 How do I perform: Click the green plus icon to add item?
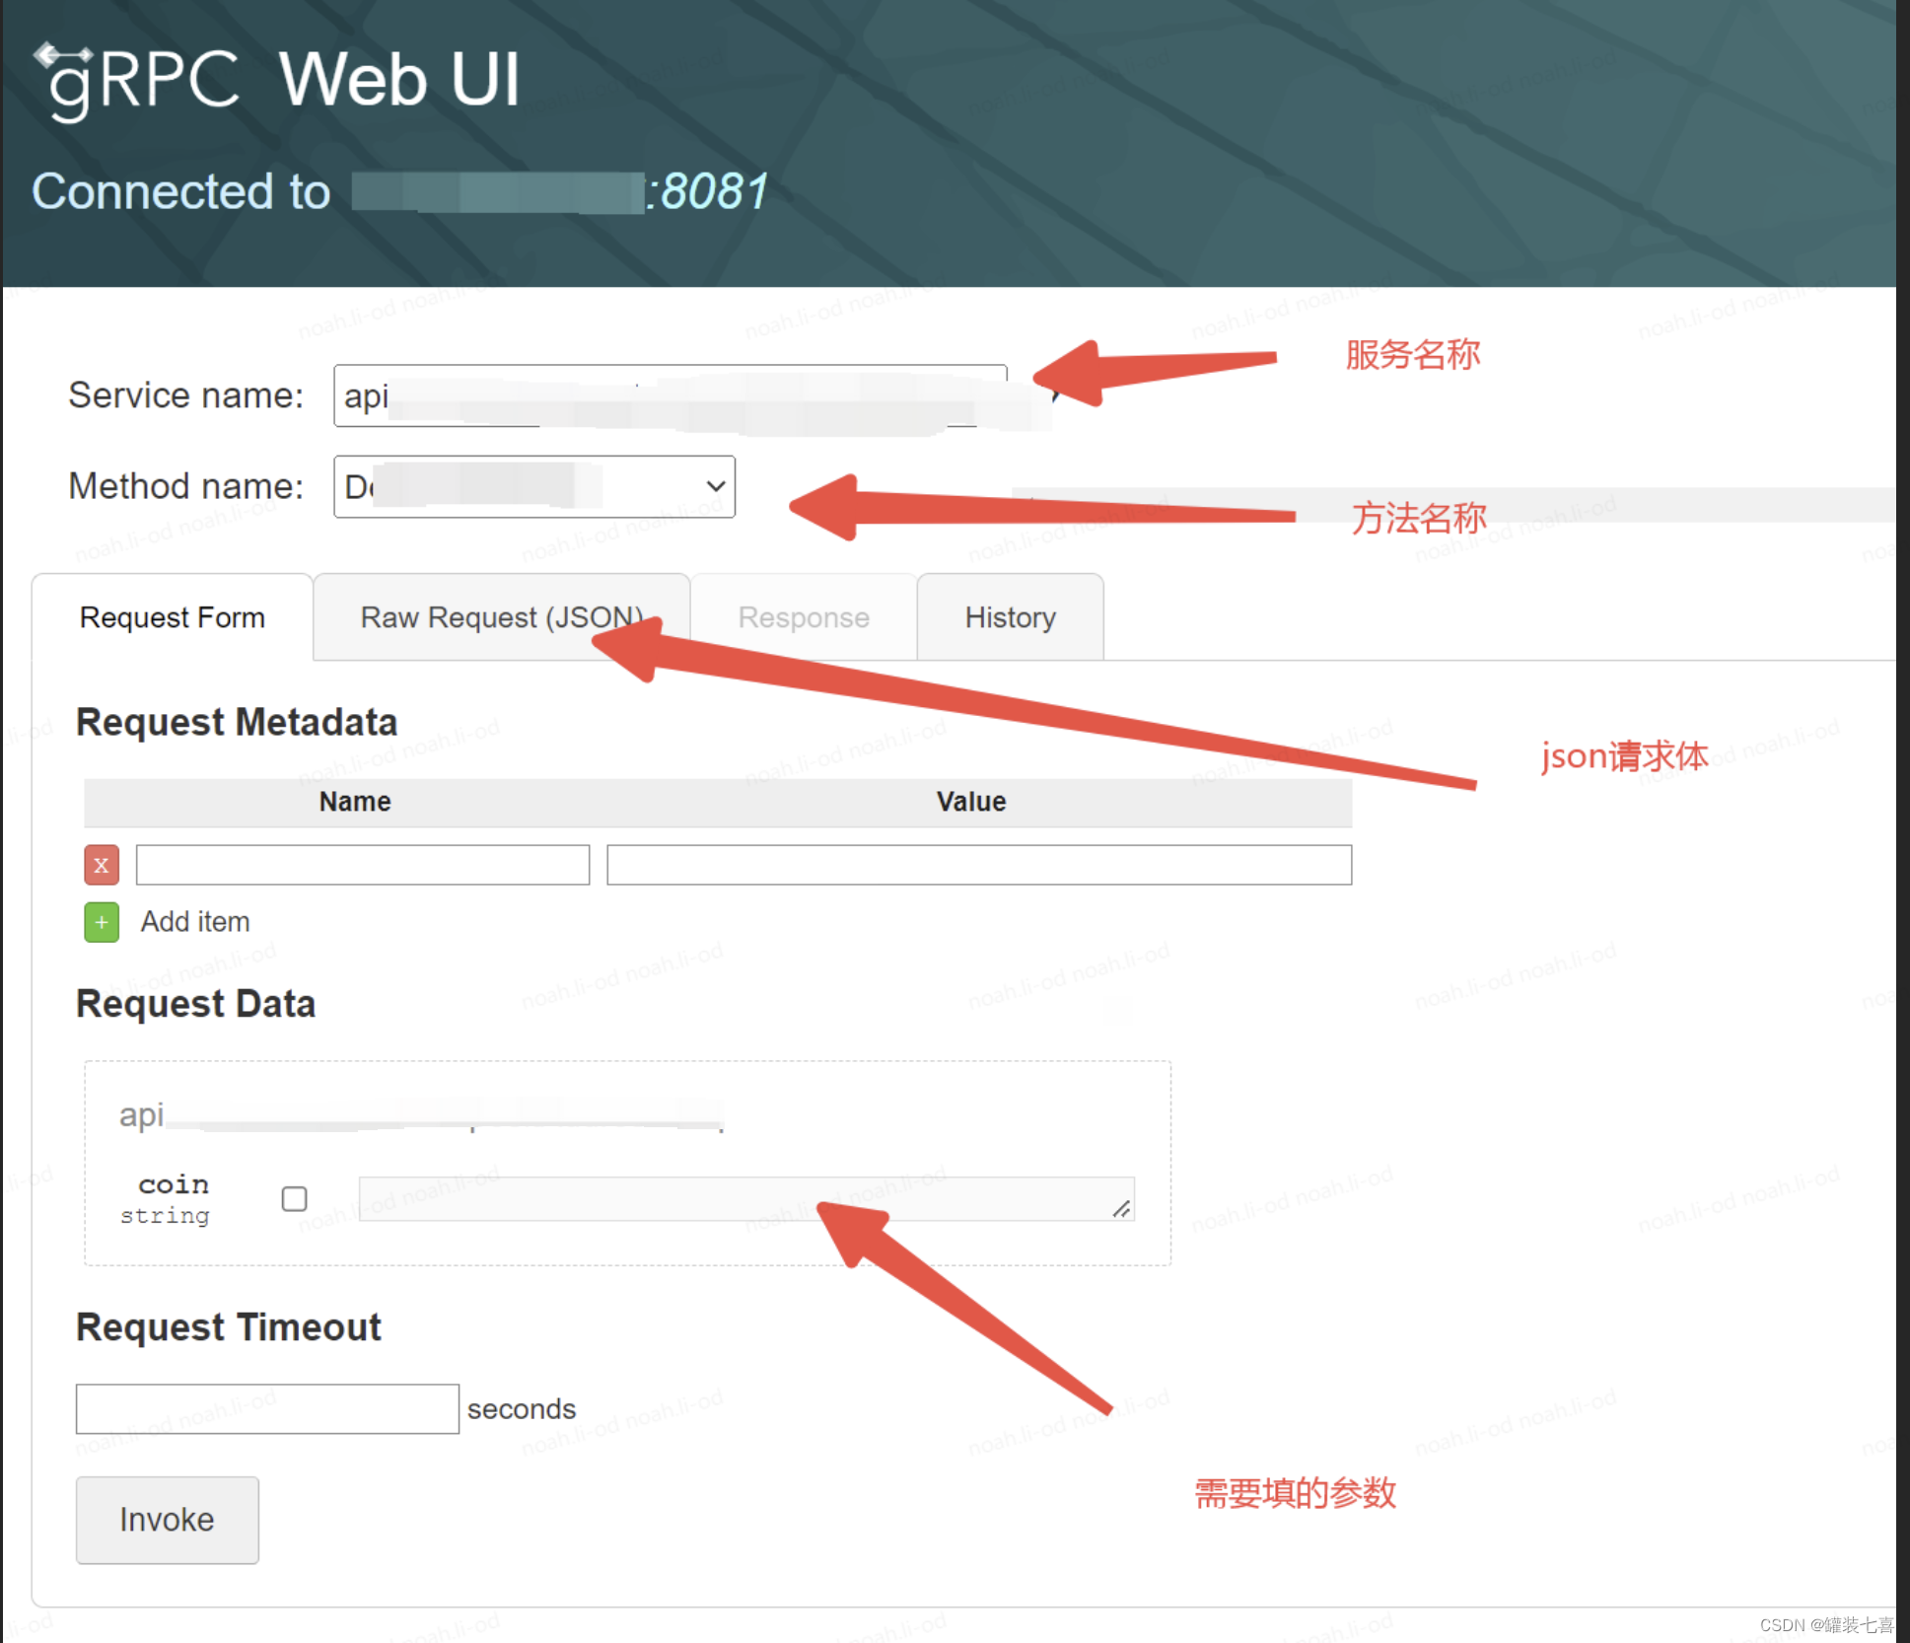pos(101,922)
